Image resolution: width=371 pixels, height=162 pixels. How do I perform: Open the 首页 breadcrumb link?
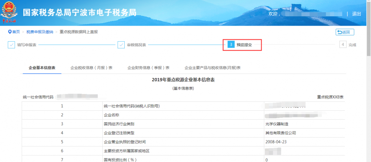click(x=16, y=32)
